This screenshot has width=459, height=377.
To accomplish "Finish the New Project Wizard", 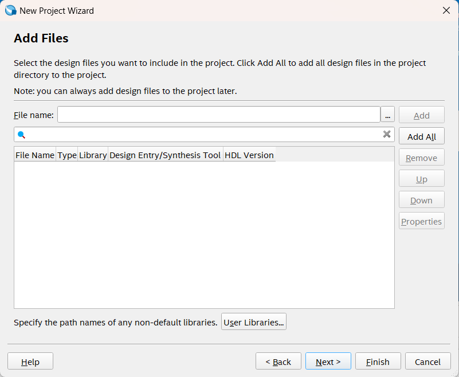I will 378,362.
